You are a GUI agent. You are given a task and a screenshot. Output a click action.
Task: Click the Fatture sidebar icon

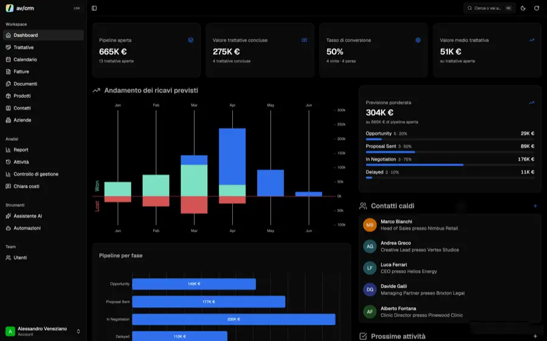tap(9, 72)
